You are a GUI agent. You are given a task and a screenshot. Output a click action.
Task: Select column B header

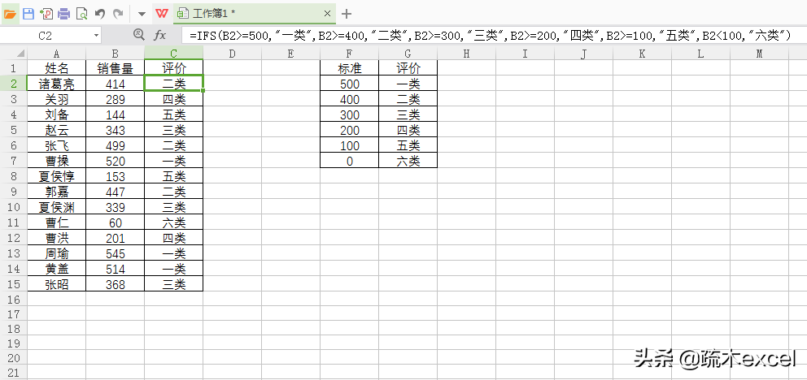click(116, 54)
